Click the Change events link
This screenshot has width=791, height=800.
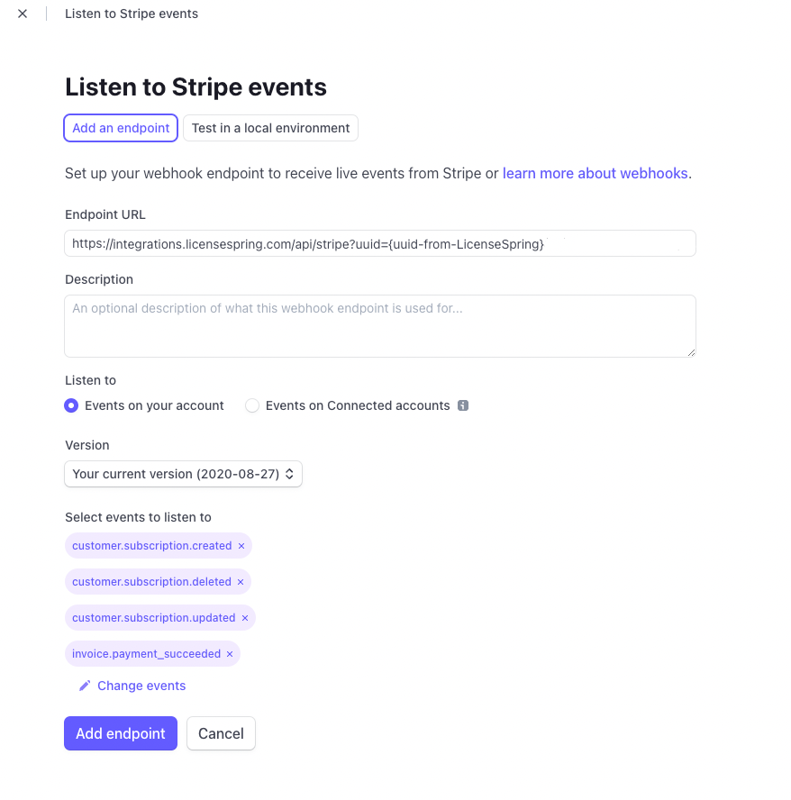(x=141, y=685)
